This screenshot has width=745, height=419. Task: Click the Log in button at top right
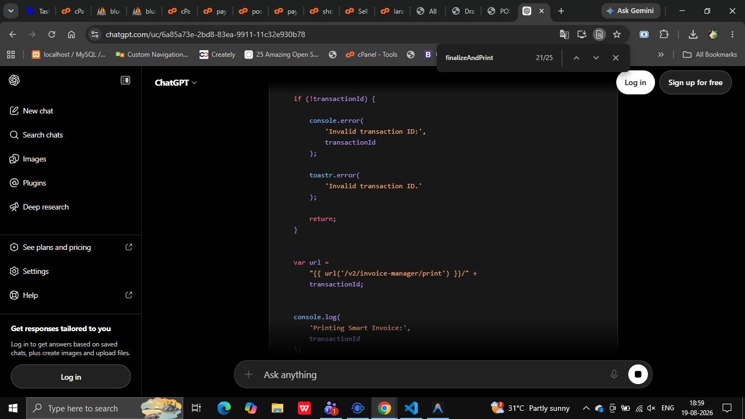coord(635,82)
